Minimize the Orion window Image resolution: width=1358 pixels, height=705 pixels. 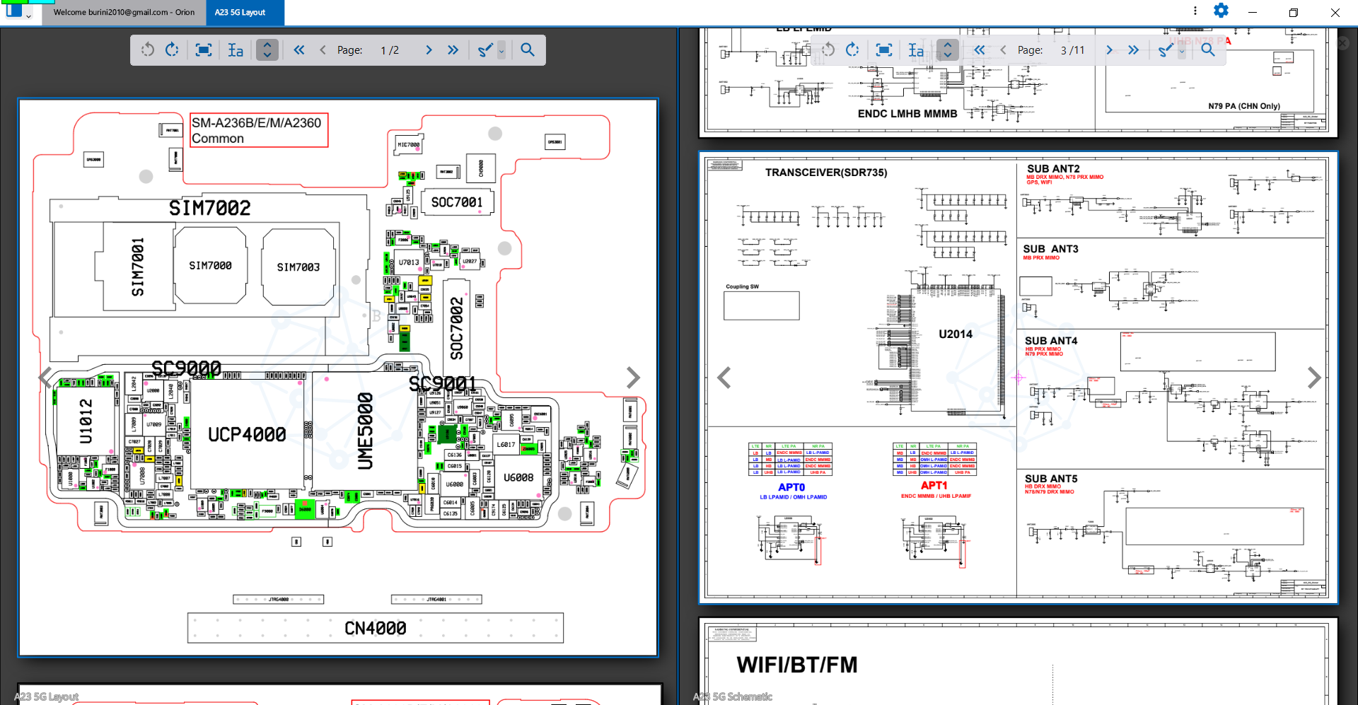tap(1252, 12)
